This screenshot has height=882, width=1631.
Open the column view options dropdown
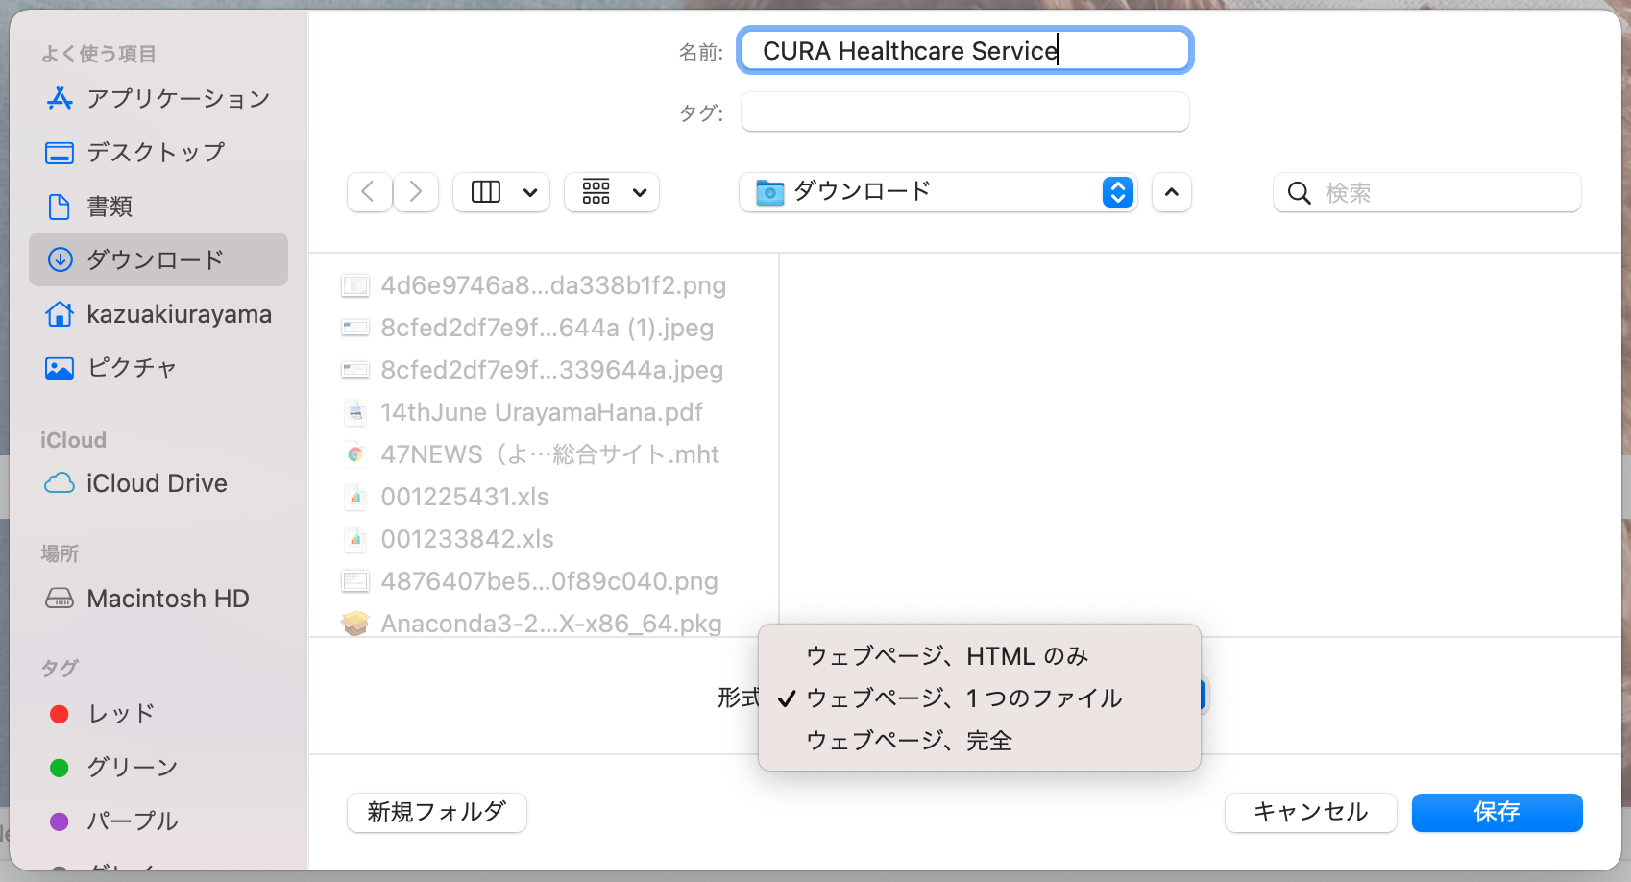500,192
